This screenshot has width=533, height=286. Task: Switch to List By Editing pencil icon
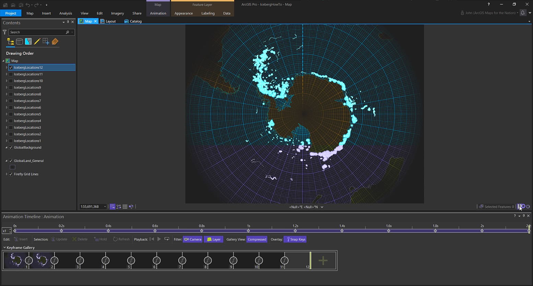(37, 42)
